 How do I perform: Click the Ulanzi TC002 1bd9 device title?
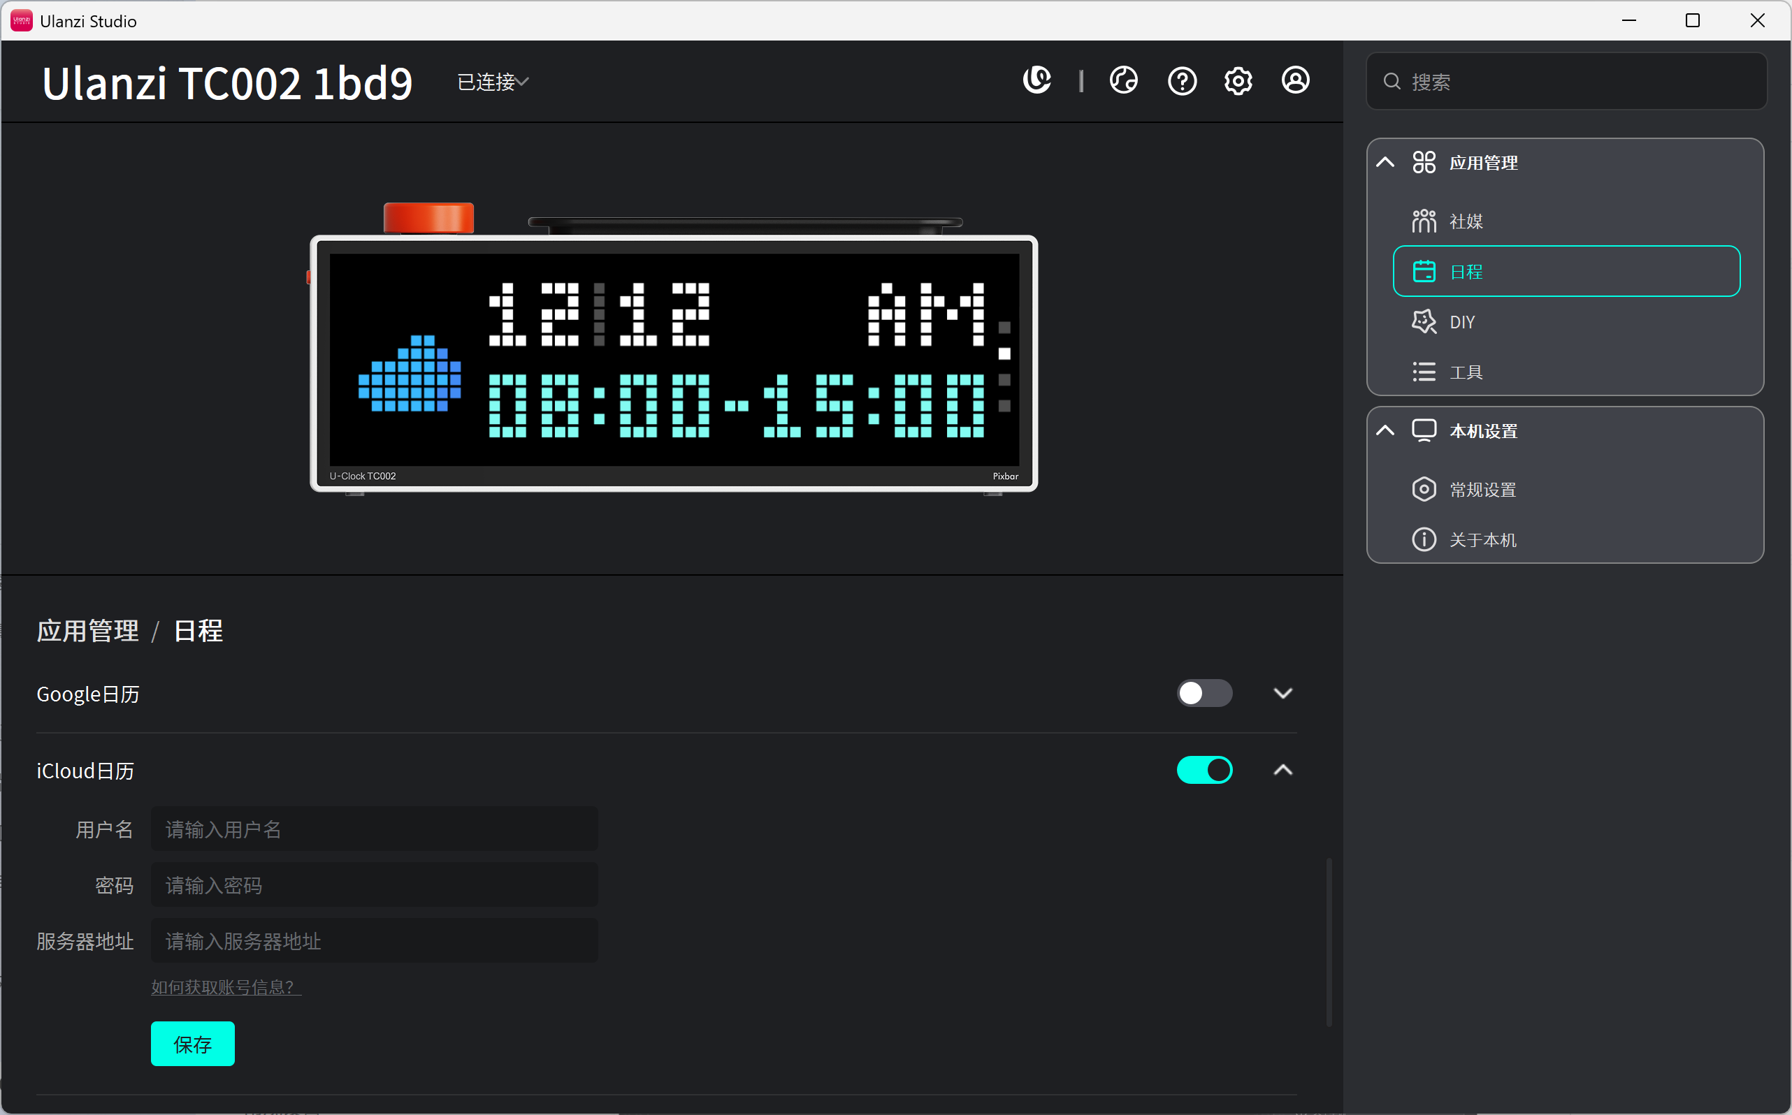click(227, 82)
